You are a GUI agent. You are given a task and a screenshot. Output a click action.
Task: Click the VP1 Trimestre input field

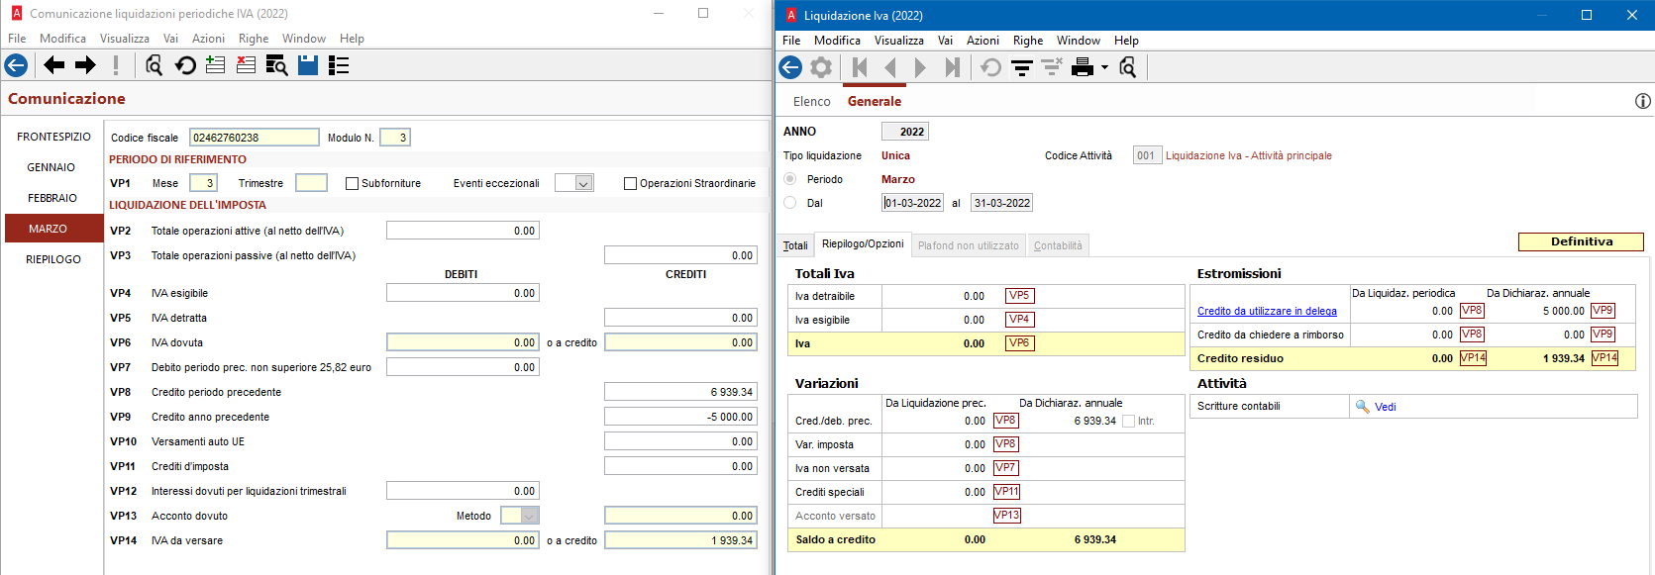tap(311, 183)
